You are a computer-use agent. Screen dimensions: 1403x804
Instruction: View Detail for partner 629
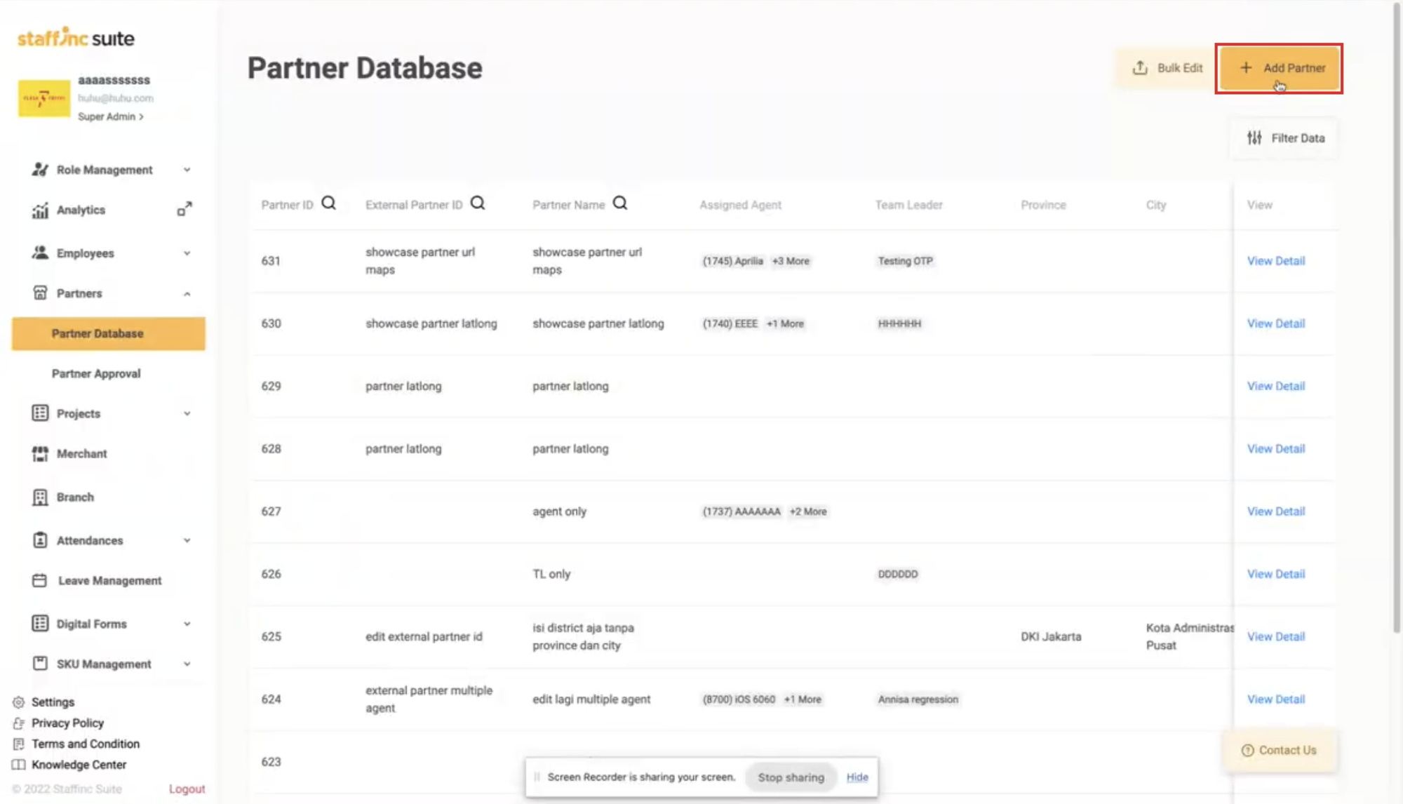click(1276, 386)
